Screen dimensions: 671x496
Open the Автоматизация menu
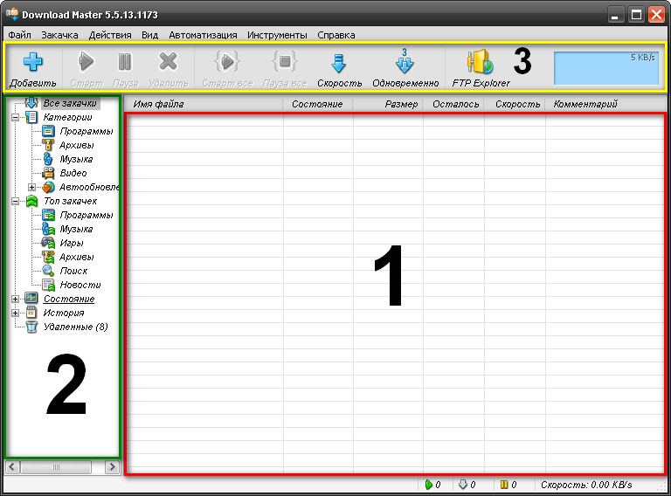(x=203, y=35)
